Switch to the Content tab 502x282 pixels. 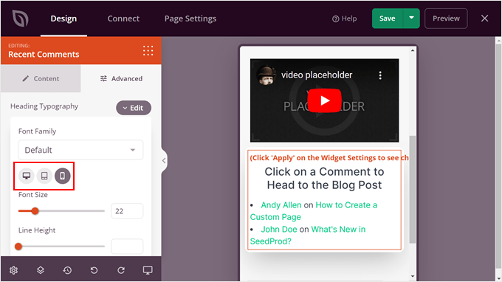click(41, 78)
